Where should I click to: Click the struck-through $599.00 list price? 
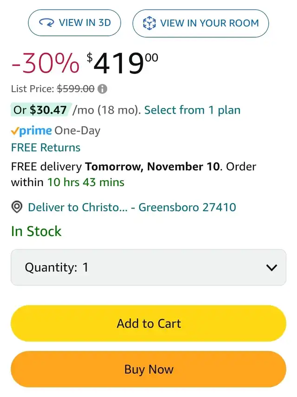pyautogui.click(x=76, y=88)
